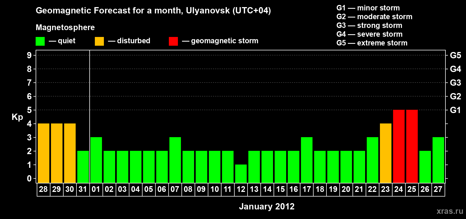Click date label 10 on the axis

(214, 189)
